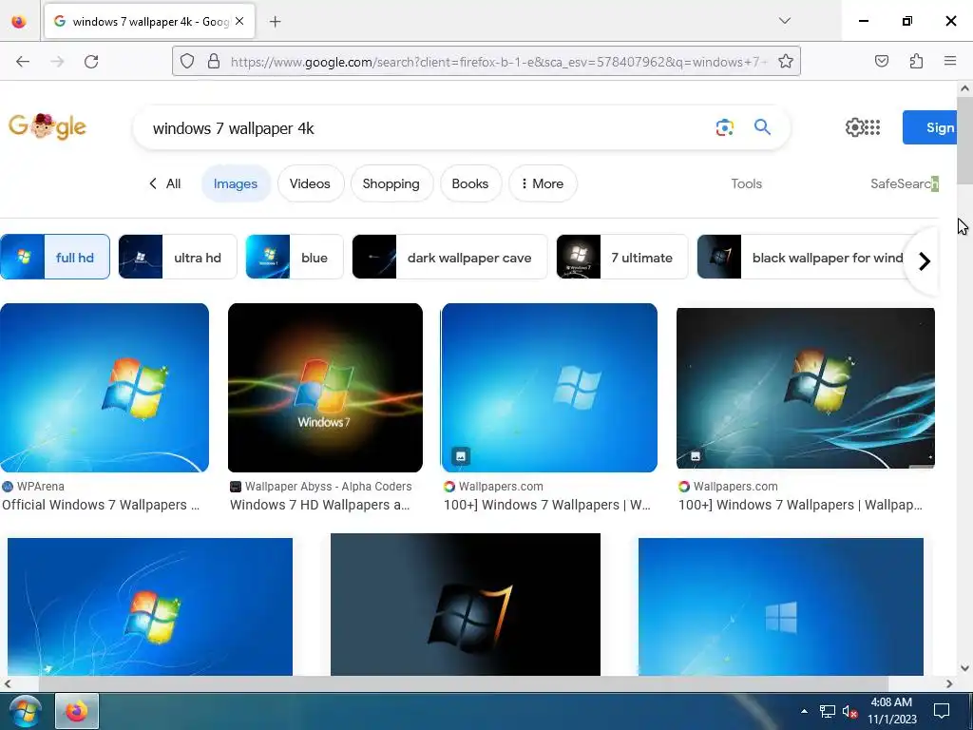This screenshot has width=973, height=730.
Task: Open the Firefox hamburger menu
Action: click(x=950, y=61)
